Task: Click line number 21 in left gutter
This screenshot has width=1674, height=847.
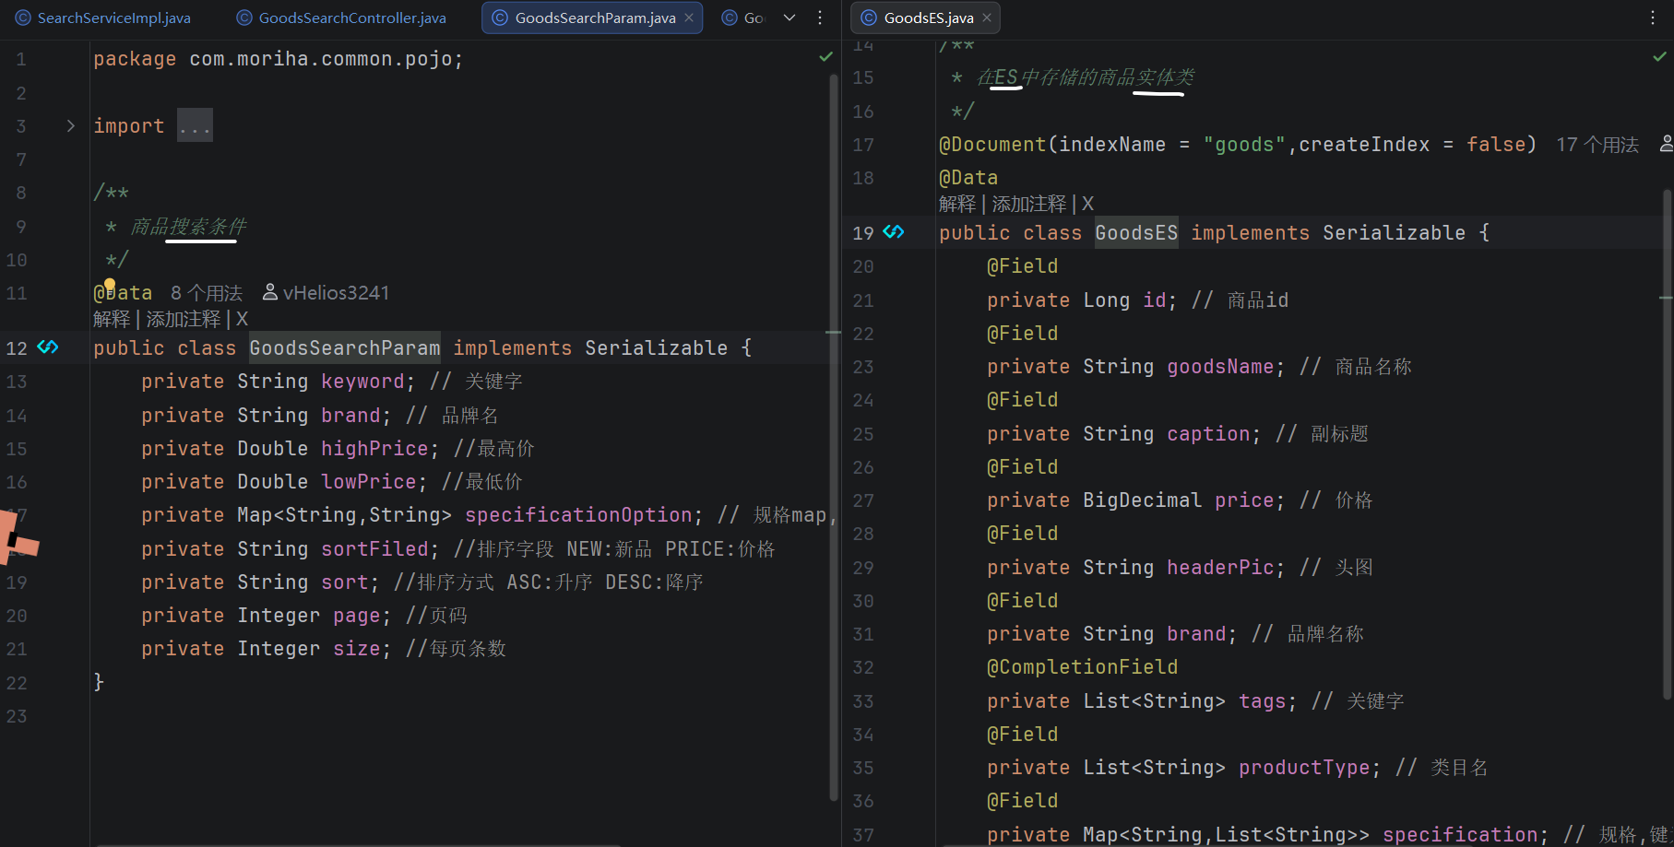Action: [x=17, y=649]
